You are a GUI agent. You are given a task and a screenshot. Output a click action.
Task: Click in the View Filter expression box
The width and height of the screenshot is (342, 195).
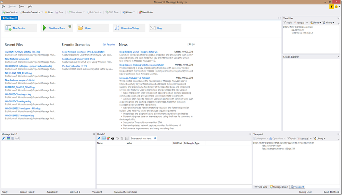click(x=311, y=39)
